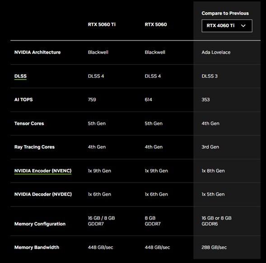Click the NVIDIA Architecture row label
This screenshot has height=263, width=266.
[x=37, y=52]
